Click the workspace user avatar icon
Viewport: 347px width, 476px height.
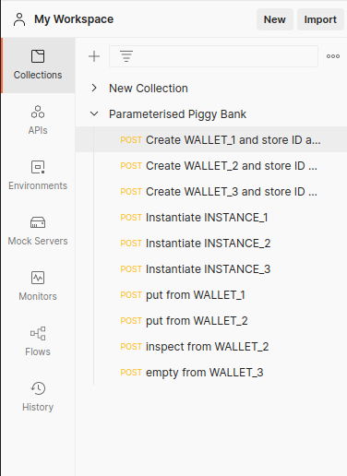coord(19,19)
